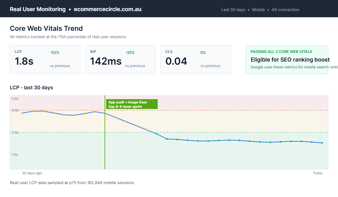Click the 5.0s axis label
This screenshot has height=197, width=338.
pyautogui.click(x=15, y=98)
